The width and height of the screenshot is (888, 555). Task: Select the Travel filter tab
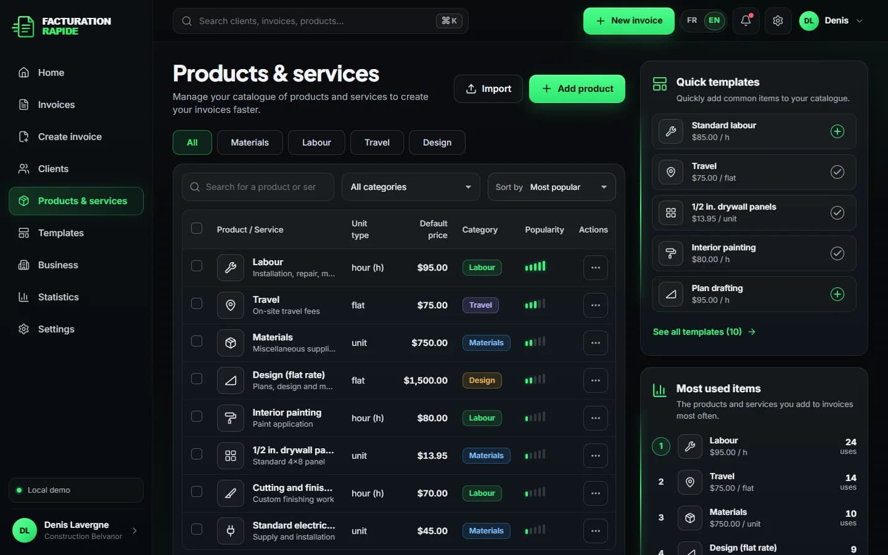click(x=377, y=142)
